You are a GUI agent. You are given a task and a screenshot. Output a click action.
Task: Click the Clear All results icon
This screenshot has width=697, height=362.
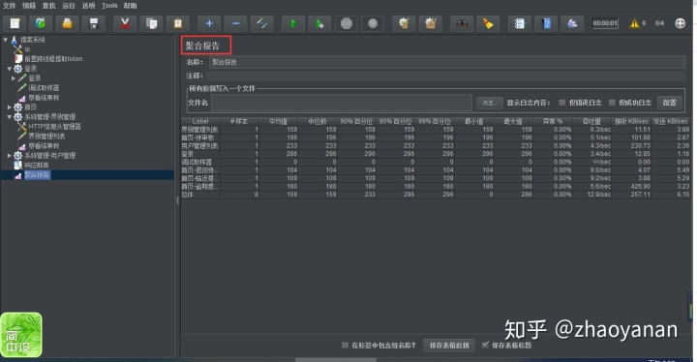tap(430, 23)
